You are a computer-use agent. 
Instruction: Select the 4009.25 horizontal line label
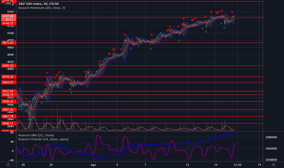click(x=9, y=66)
